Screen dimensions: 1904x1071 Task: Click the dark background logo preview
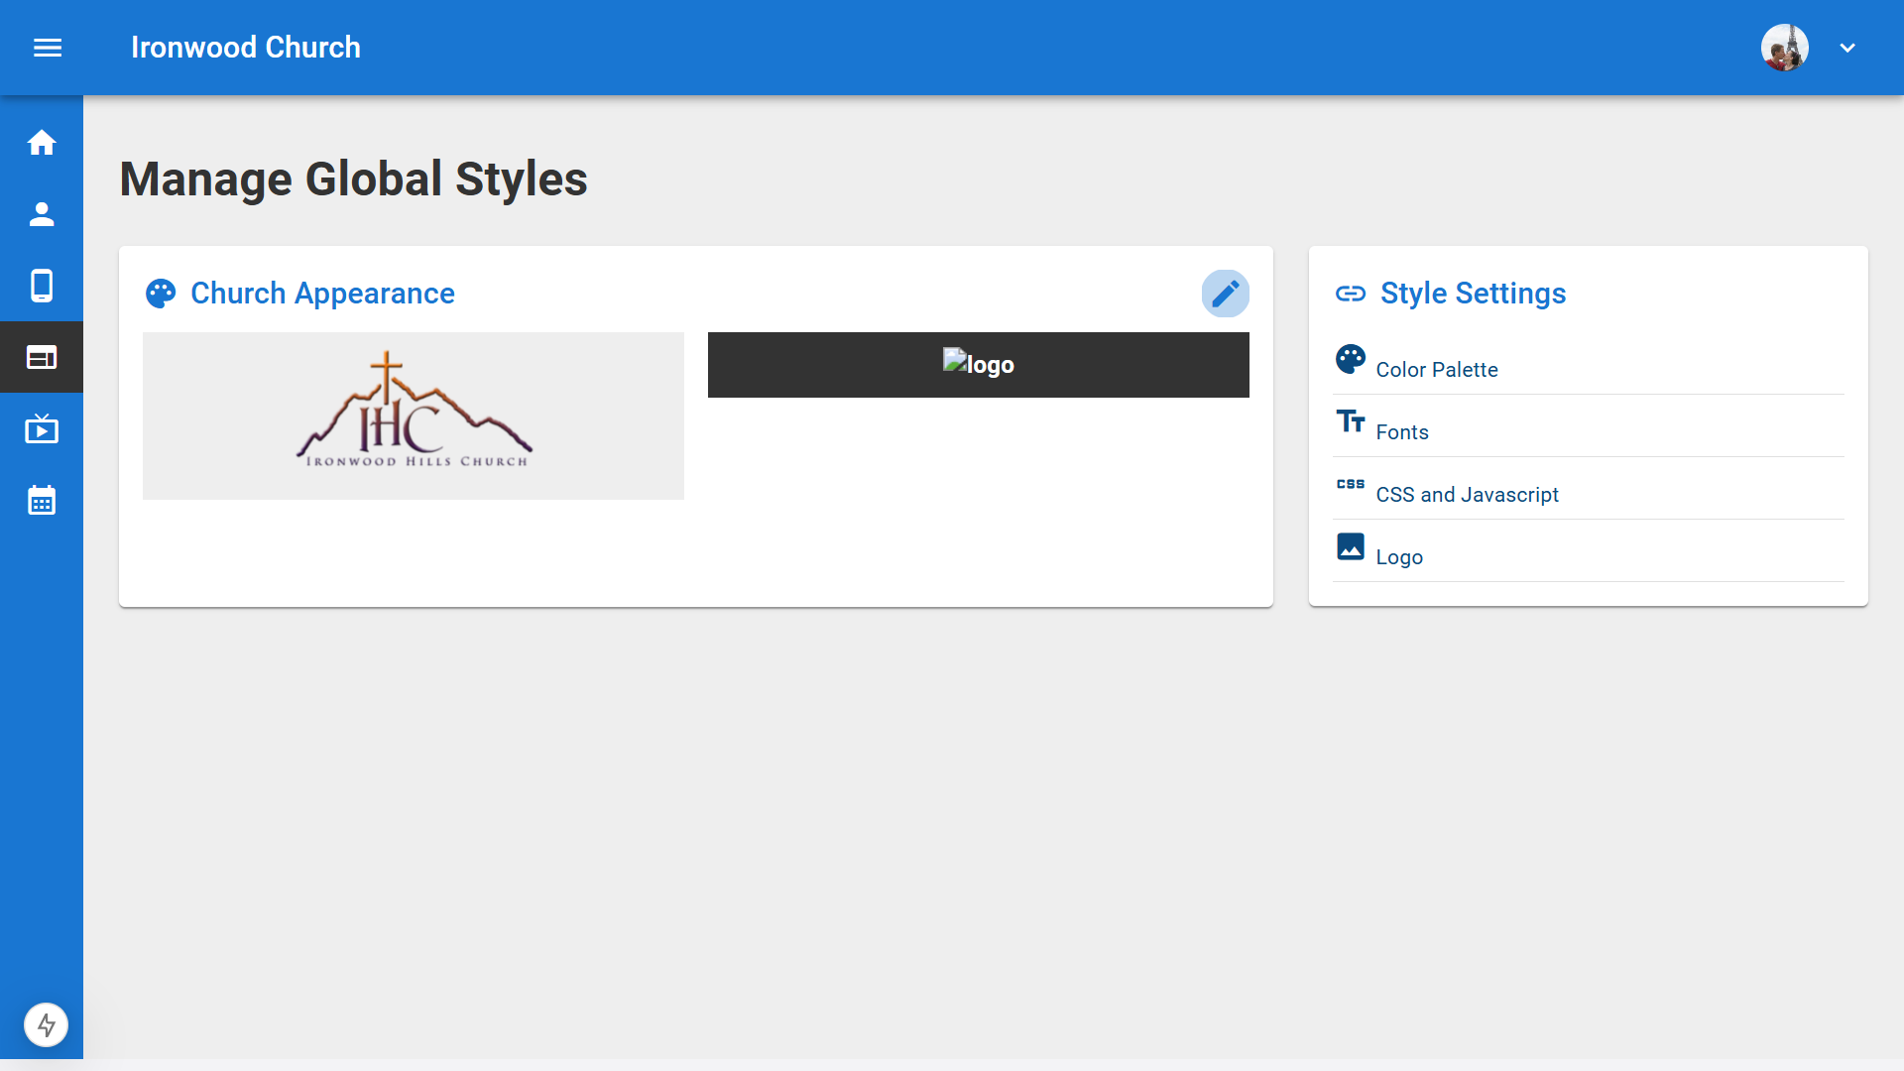click(978, 365)
